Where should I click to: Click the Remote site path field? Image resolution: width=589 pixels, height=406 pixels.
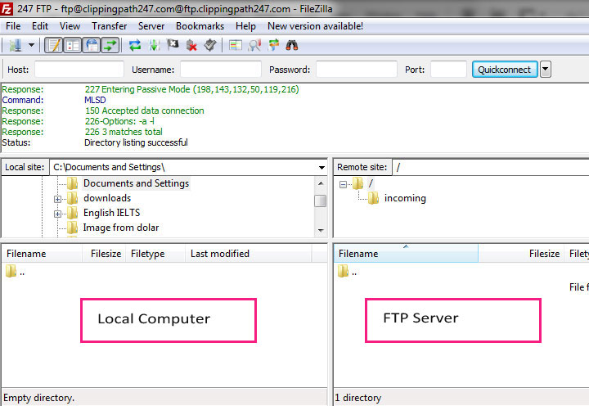coord(491,167)
